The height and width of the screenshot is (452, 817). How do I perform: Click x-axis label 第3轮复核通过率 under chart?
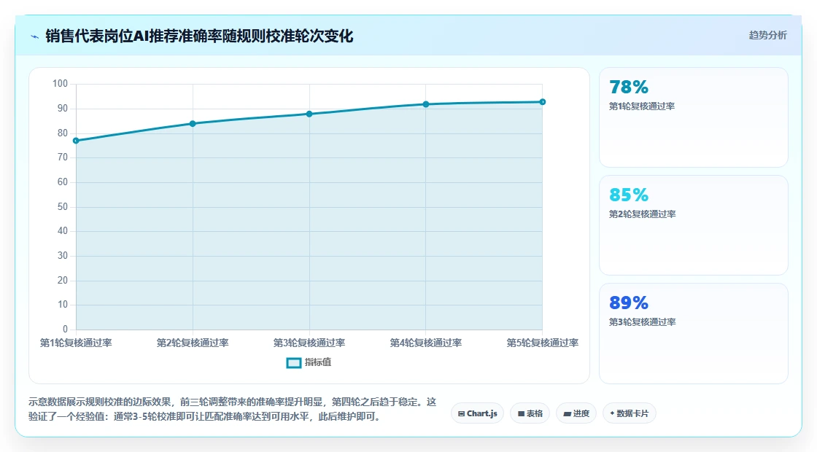(309, 343)
